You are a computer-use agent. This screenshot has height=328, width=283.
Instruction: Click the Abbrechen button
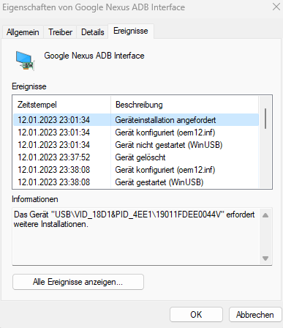255,315
